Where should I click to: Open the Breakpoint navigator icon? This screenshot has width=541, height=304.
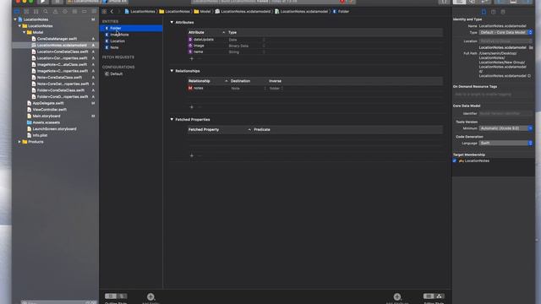[x=85, y=11]
